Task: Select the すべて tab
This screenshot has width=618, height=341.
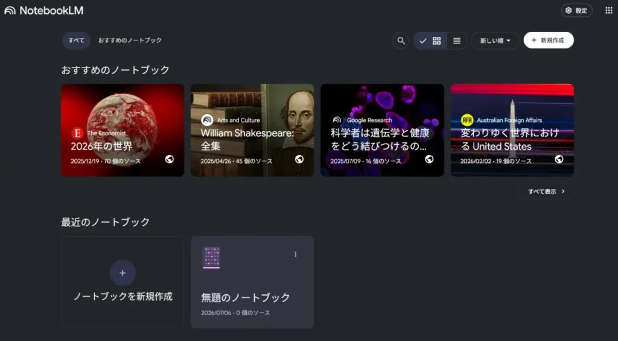Action: [x=76, y=40]
